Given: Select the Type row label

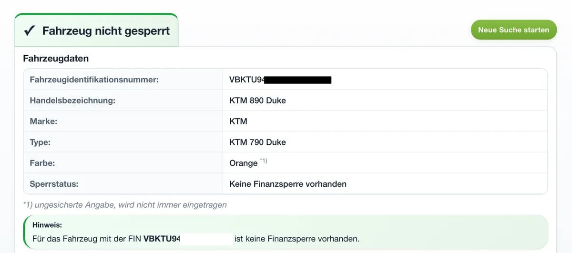Looking at the screenshot, I should point(40,142).
